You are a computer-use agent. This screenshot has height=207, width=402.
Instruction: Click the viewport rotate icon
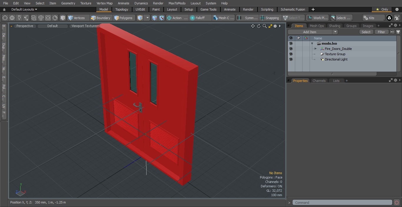(x=259, y=26)
